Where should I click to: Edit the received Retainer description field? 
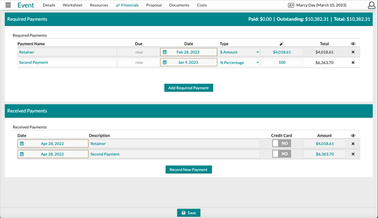click(x=174, y=143)
